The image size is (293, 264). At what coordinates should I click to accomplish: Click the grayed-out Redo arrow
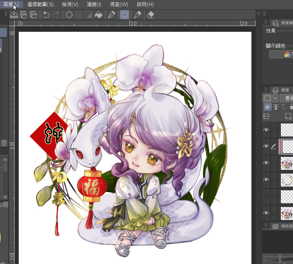56,15
